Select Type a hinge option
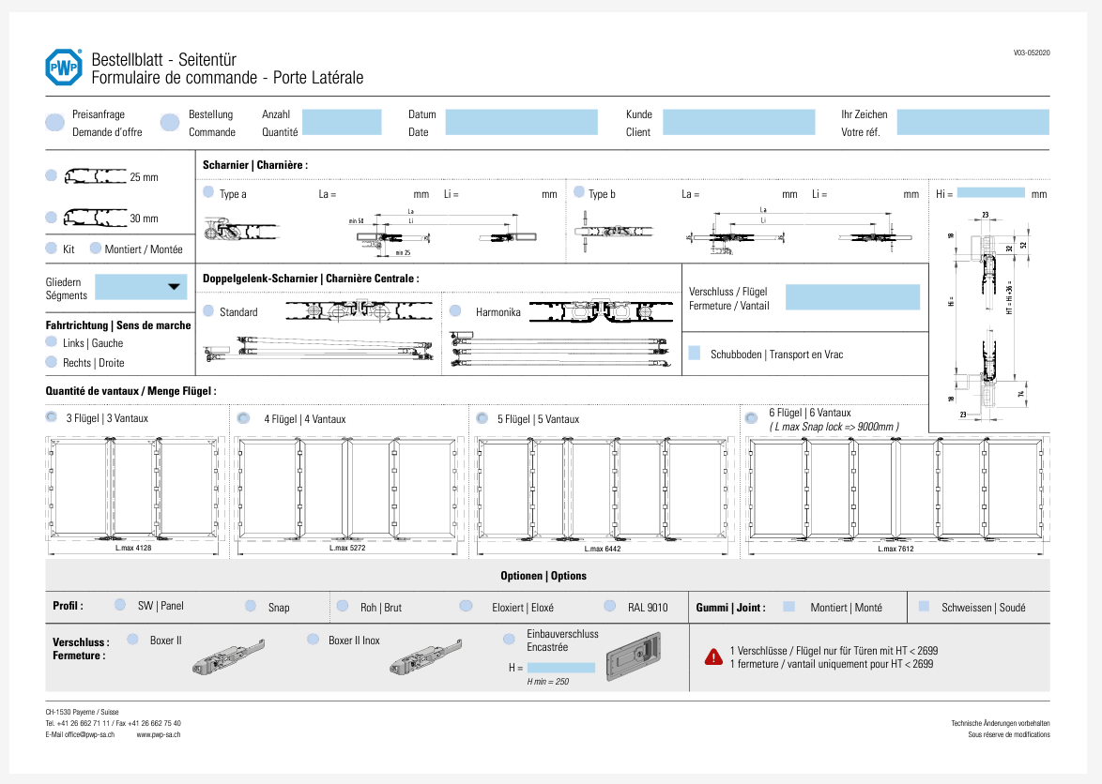The width and height of the screenshot is (1102, 784). tap(208, 193)
